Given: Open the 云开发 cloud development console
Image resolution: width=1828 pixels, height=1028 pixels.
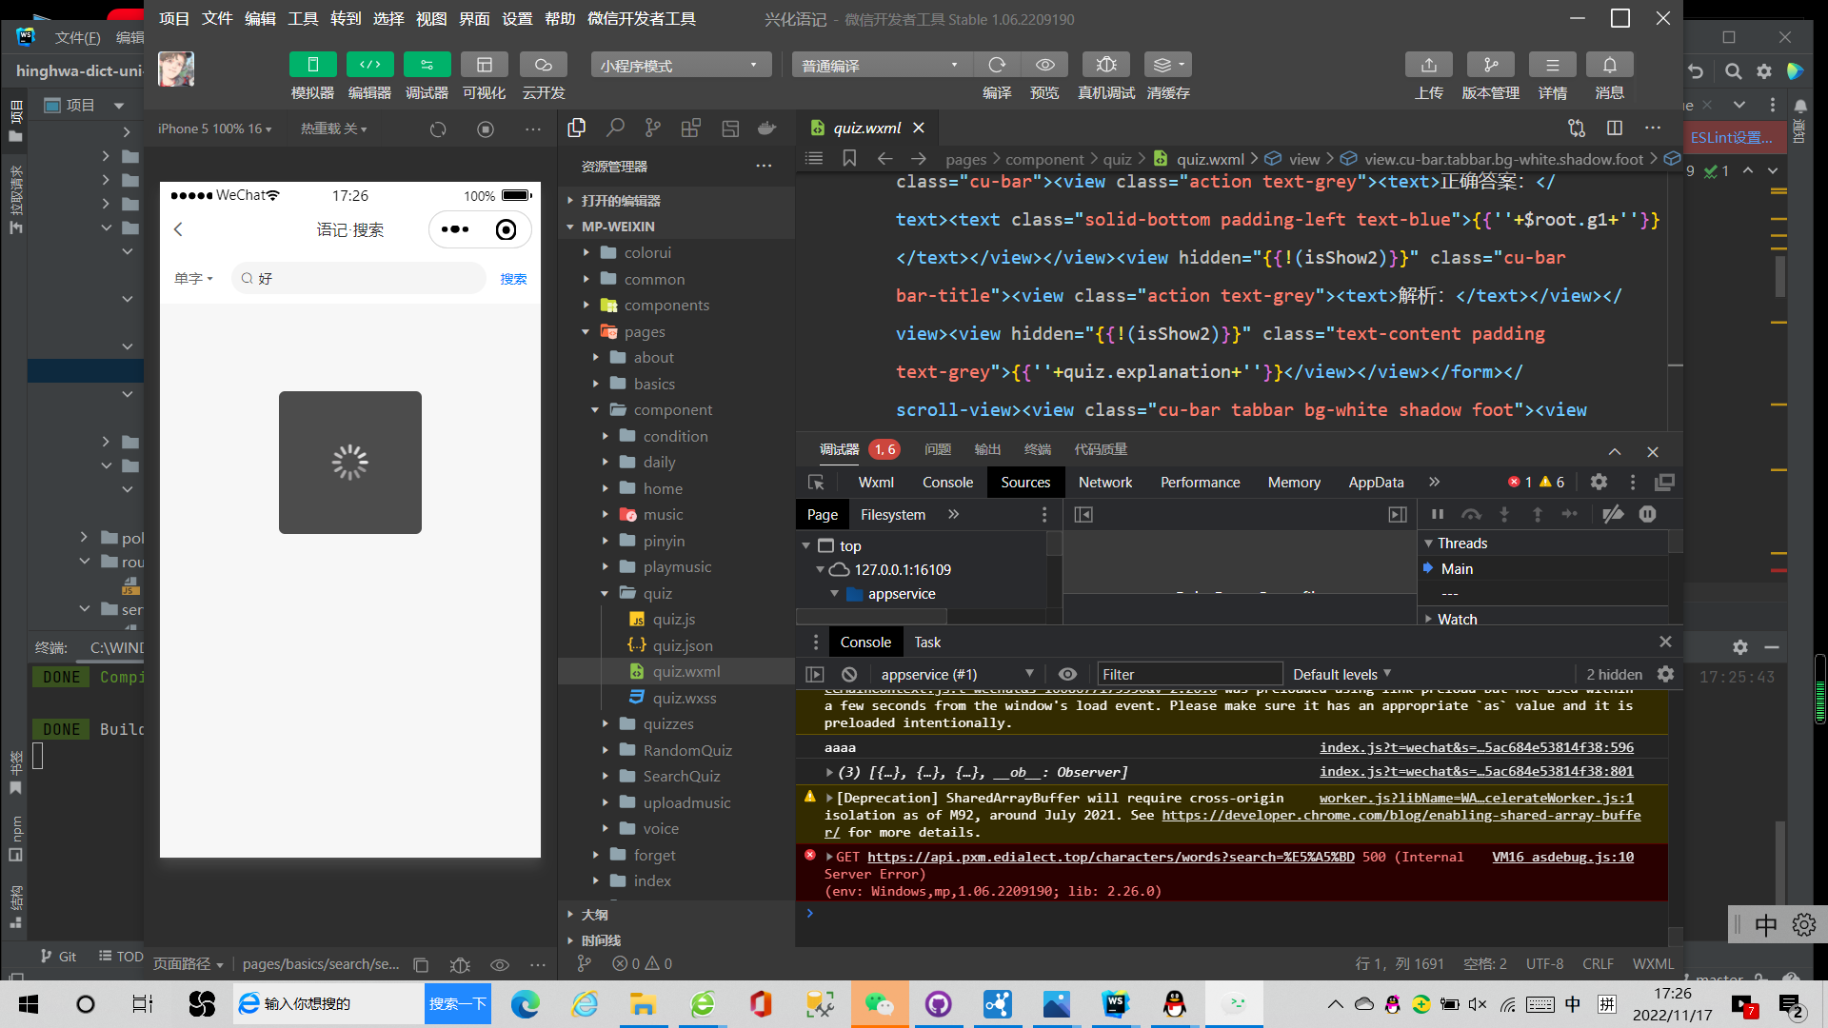Looking at the screenshot, I should pos(543,64).
